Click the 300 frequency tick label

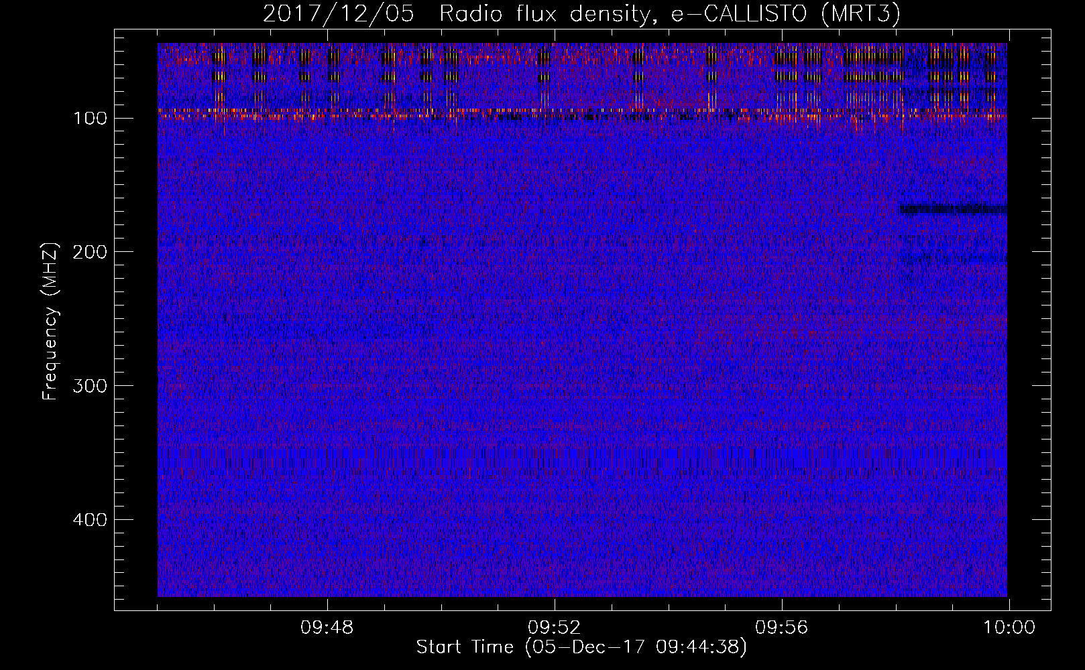[x=91, y=386]
